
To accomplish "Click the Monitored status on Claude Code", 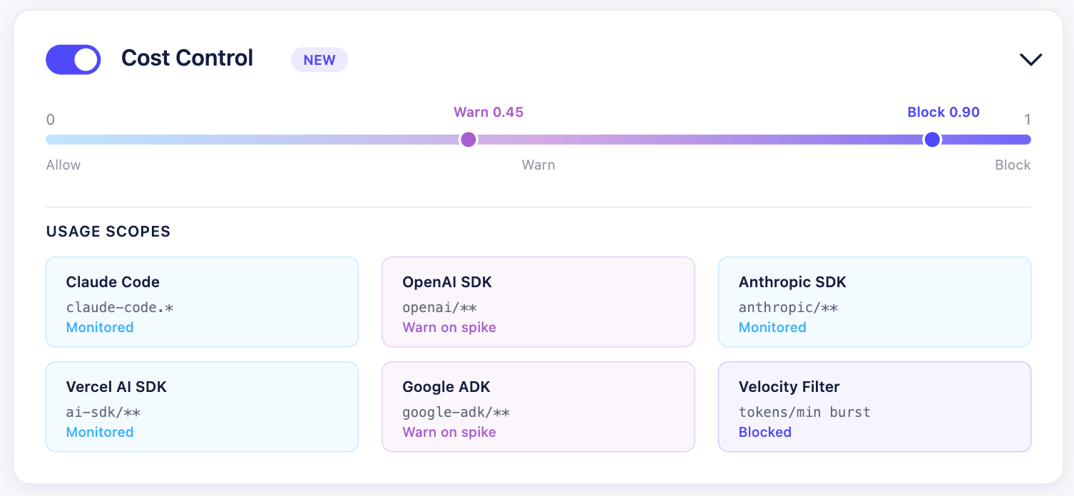I will (x=100, y=327).
